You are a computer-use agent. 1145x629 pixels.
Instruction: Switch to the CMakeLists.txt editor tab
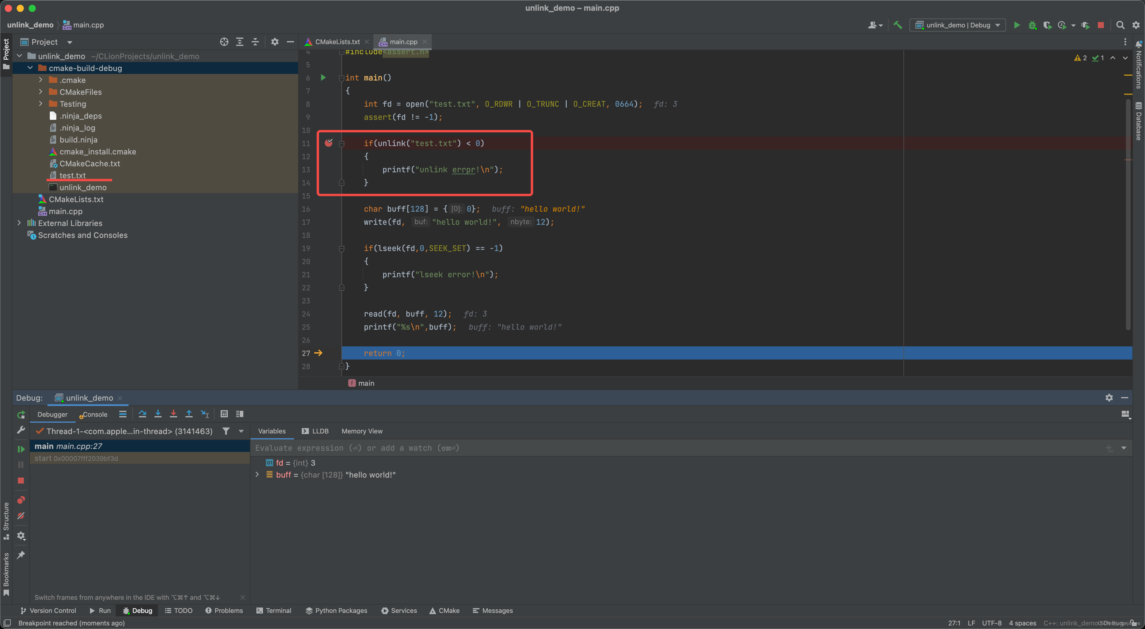pos(337,42)
